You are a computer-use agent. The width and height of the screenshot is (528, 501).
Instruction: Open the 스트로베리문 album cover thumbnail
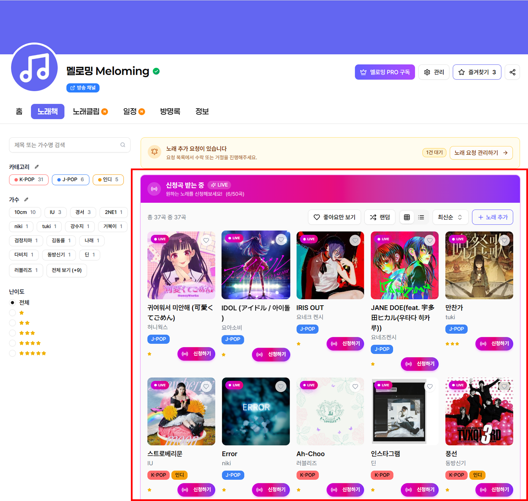coord(181,411)
